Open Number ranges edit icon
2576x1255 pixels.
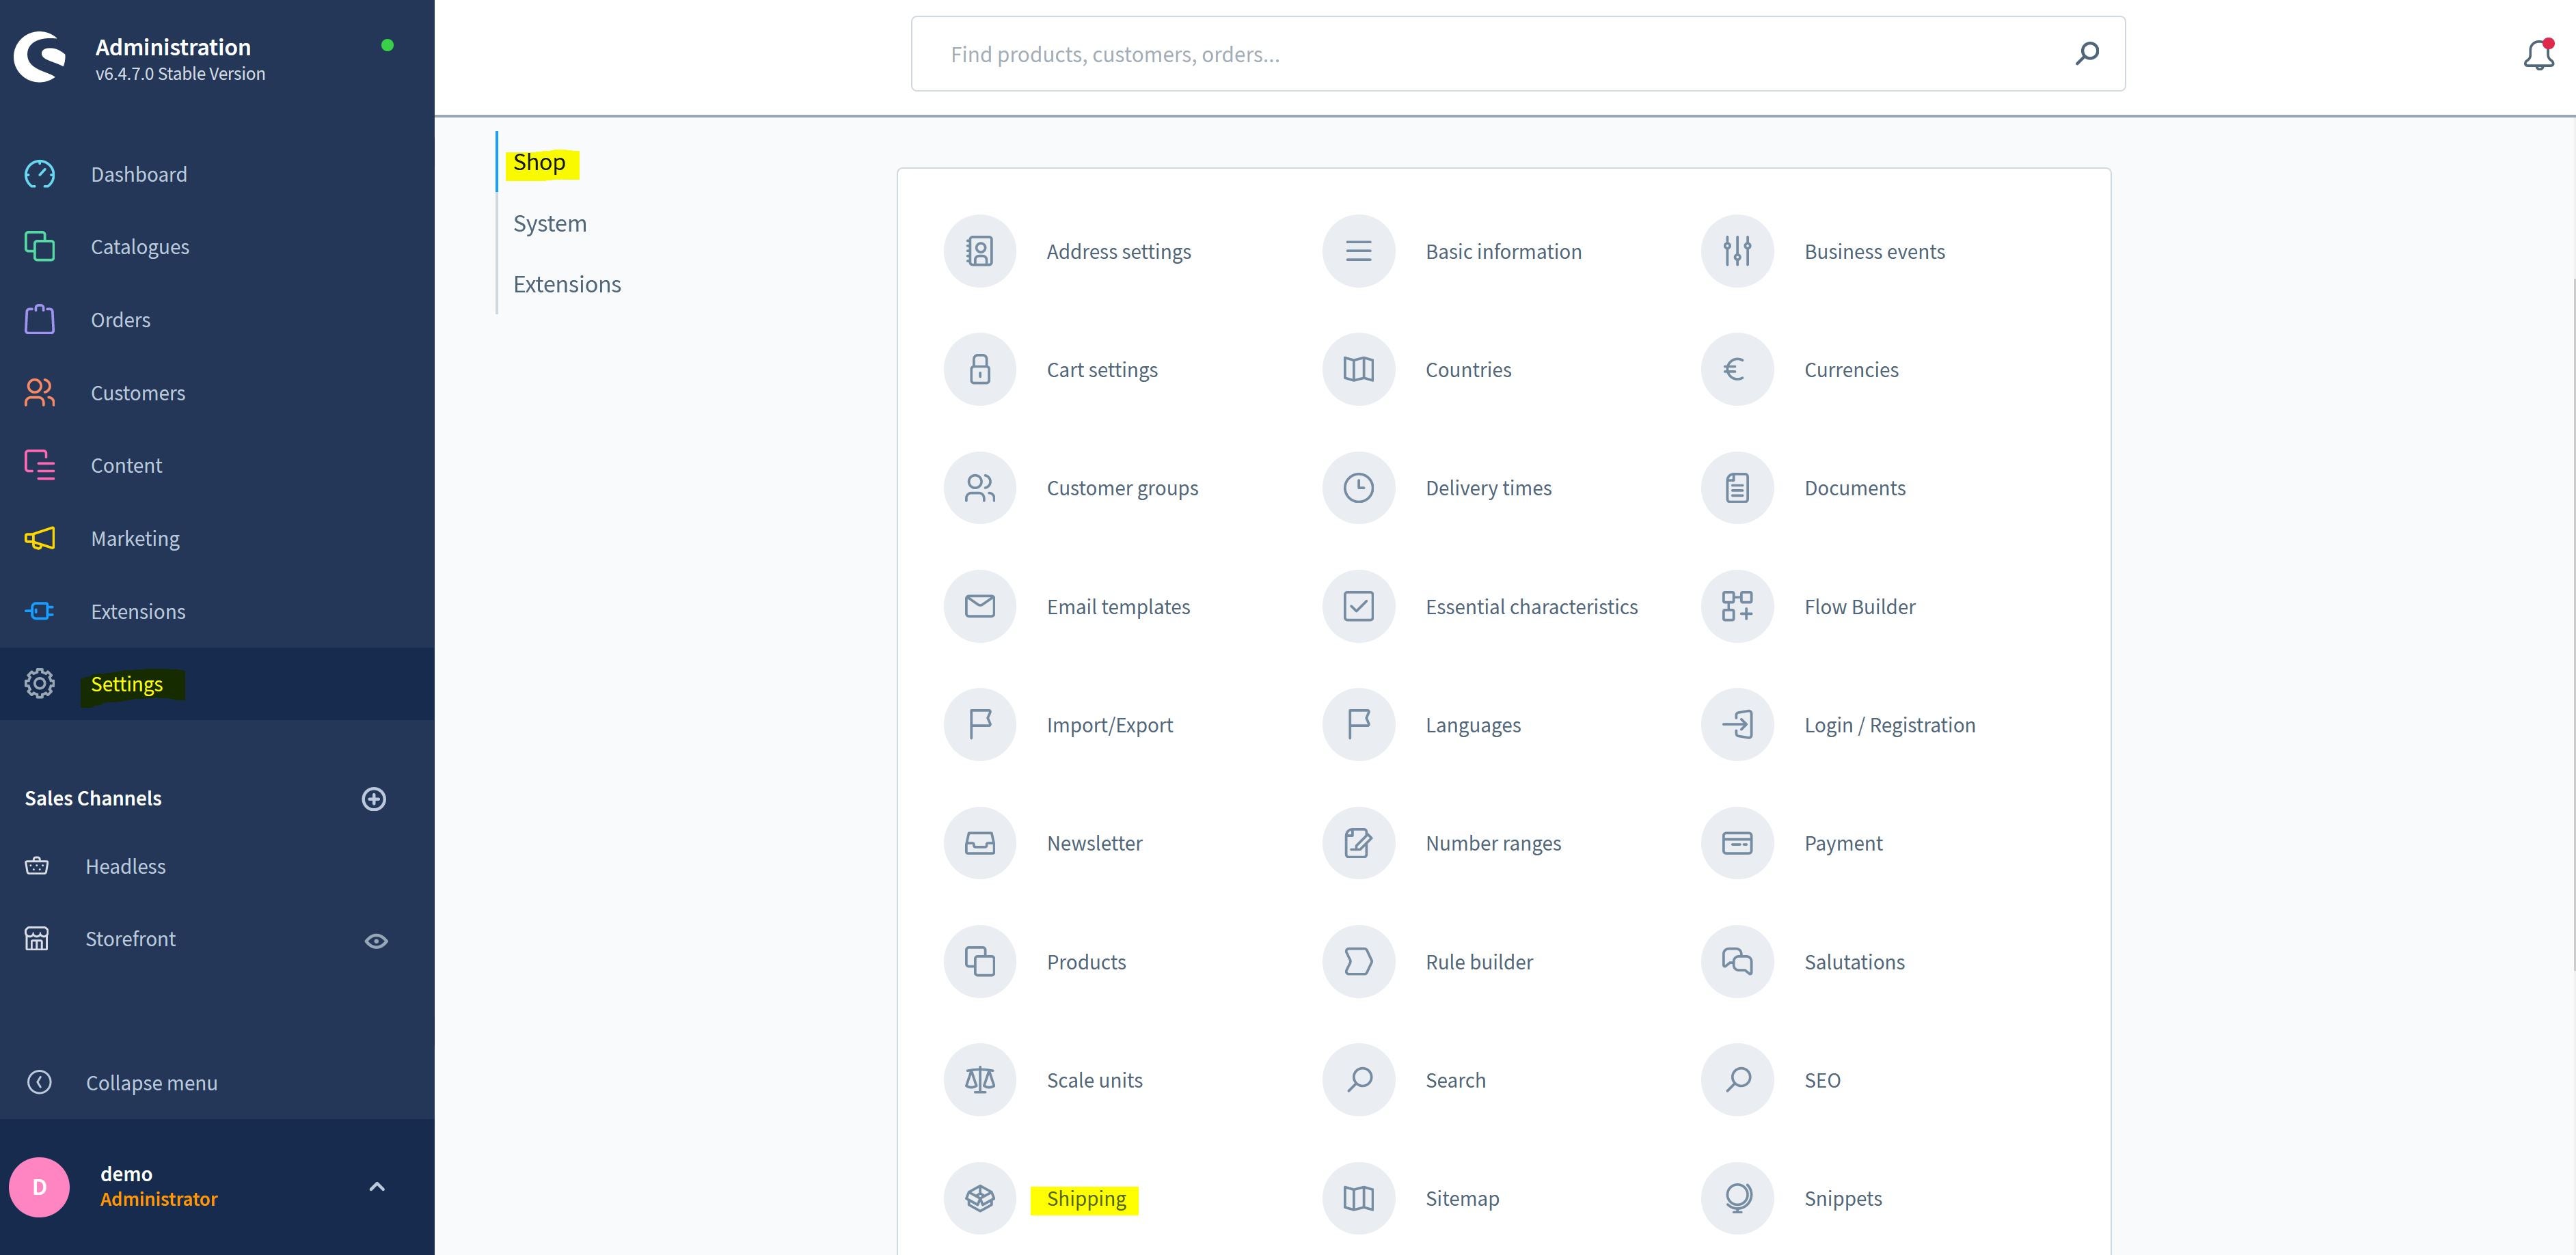(x=1358, y=843)
